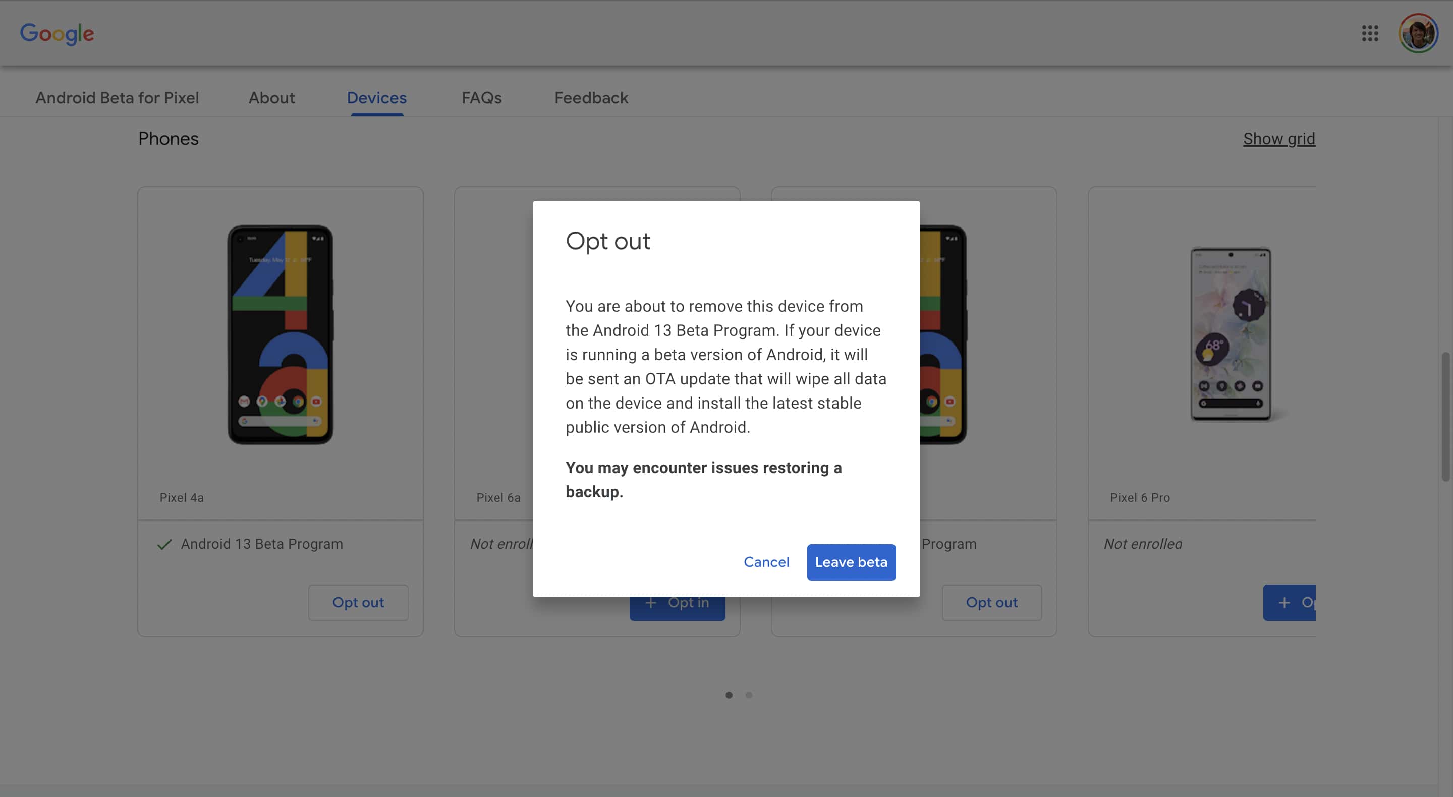The width and height of the screenshot is (1453, 797).
Task: Click the Show grid link
Action: point(1279,139)
